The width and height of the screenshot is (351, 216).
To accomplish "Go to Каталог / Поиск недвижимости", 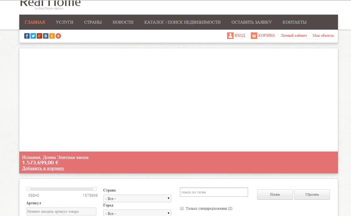I will coord(182,22).
